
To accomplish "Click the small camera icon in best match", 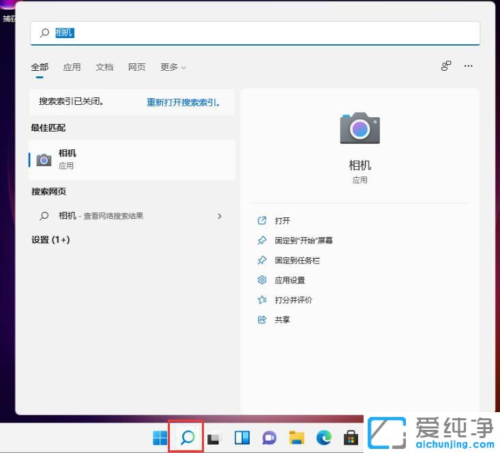I will pyautogui.click(x=44, y=160).
